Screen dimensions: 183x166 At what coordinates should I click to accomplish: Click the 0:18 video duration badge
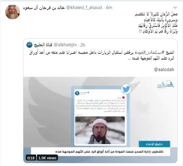click(x=31, y=158)
